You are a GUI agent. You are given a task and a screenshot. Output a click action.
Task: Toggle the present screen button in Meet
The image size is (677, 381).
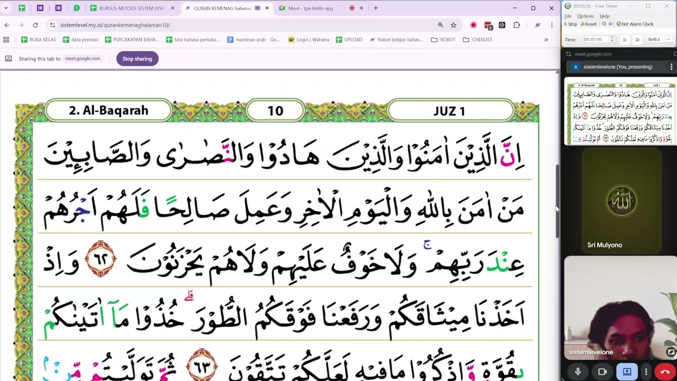[627, 372]
